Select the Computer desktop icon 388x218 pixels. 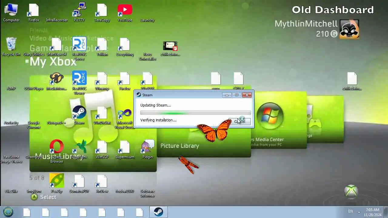tap(11, 10)
